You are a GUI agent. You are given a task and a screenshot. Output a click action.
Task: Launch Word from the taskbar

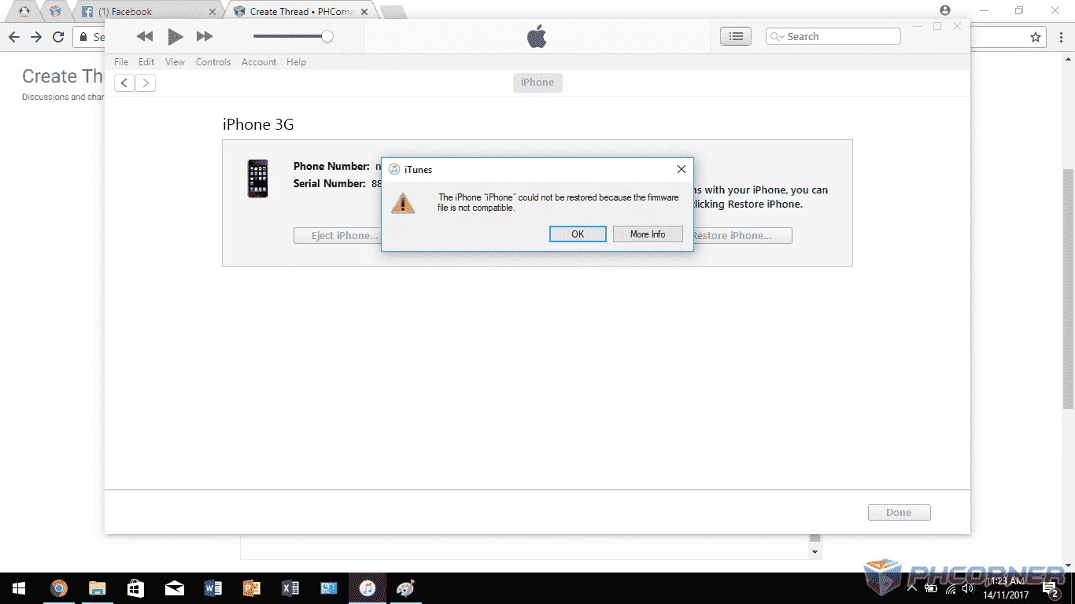click(212, 588)
